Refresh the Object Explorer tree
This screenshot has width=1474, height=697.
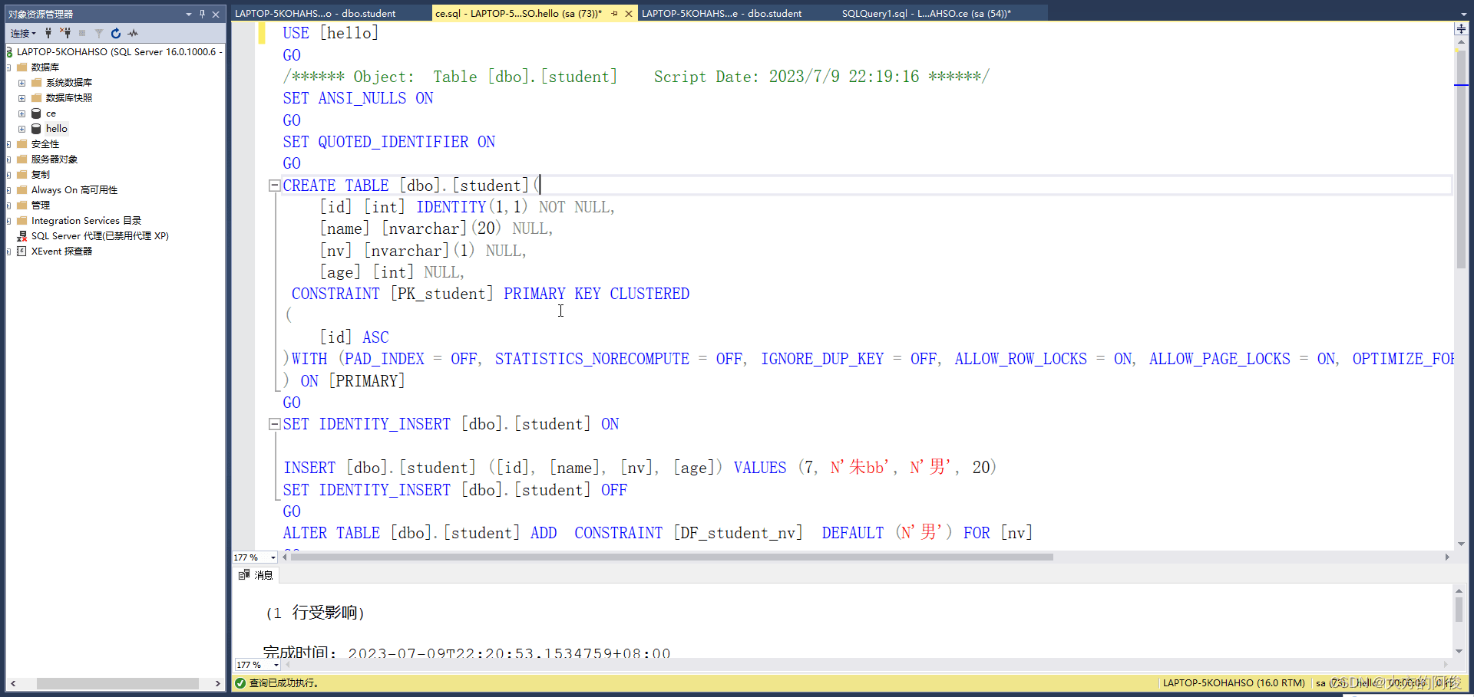point(116,33)
